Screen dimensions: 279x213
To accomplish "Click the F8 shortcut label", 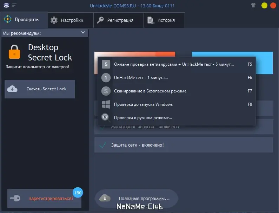I will (x=250, y=104).
